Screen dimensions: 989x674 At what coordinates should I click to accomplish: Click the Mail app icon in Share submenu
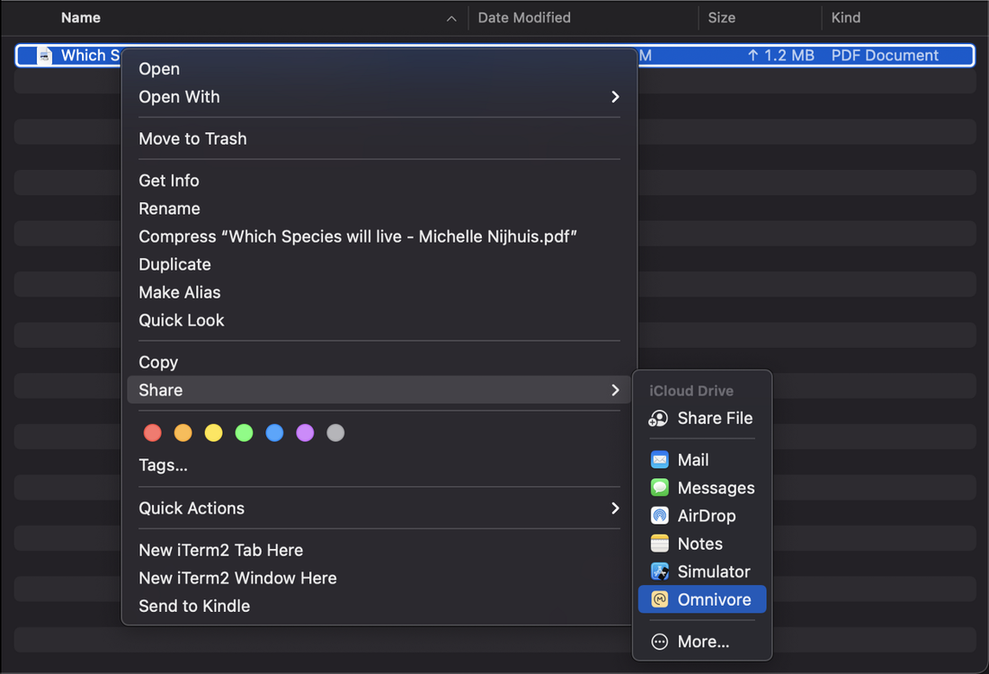(x=660, y=460)
